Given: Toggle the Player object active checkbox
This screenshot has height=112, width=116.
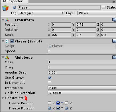Looking at the screenshot, I should (15, 7).
